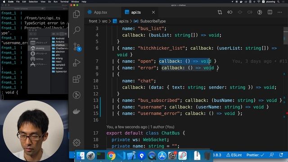
Task: Close the api.ts tab
Action: [153, 12]
